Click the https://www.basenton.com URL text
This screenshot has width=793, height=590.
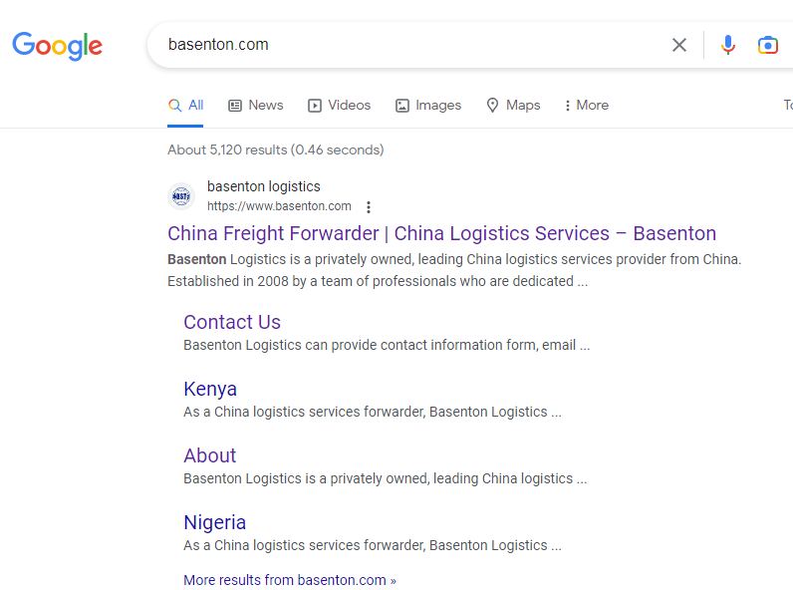tap(279, 206)
